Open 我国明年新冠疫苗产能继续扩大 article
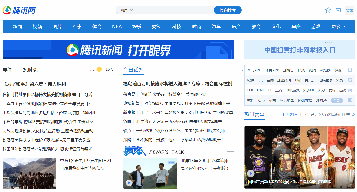 pyautogui.click(x=47, y=149)
